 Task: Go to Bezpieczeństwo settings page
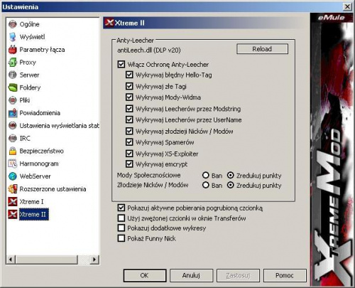(41, 151)
